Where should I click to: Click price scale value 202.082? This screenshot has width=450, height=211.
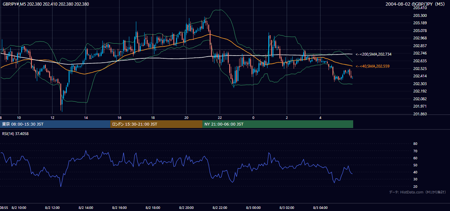[420, 99]
